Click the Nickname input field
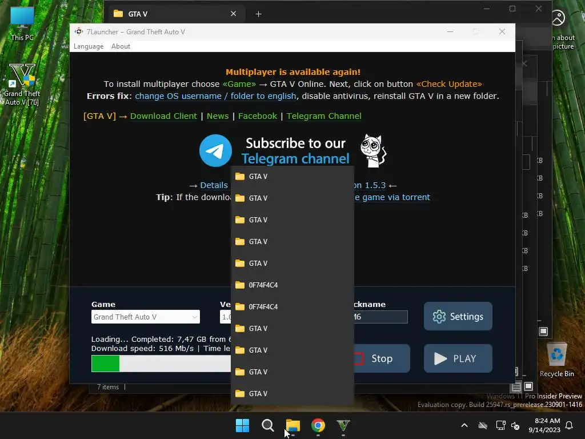The width and height of the screenshot is (585, 439). tap(380, 317)
